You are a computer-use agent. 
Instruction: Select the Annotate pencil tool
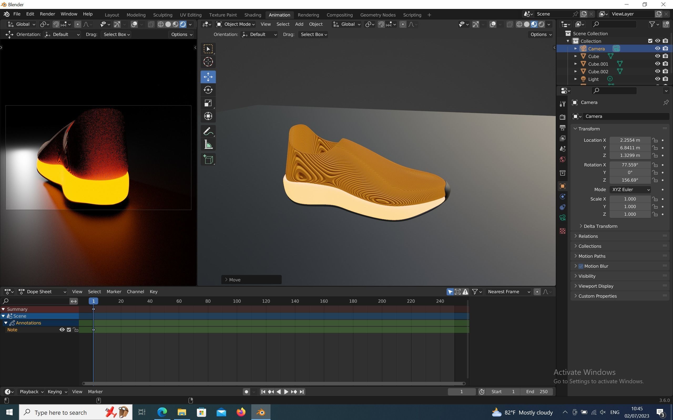(x=208, y=132)
